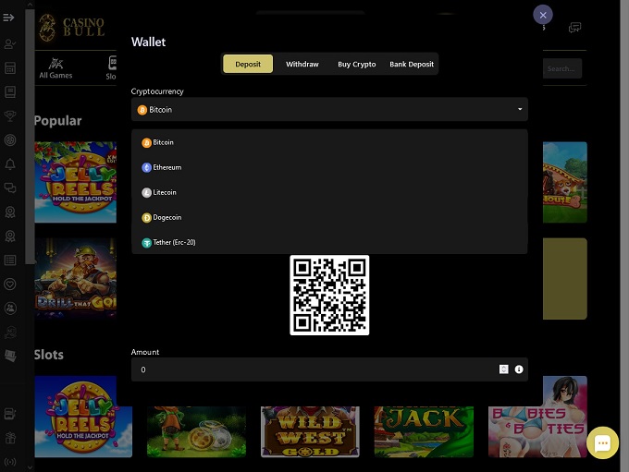
Task: Pick Dogecoin in the cryptocurrency list
Action: (x=166, y=218)
